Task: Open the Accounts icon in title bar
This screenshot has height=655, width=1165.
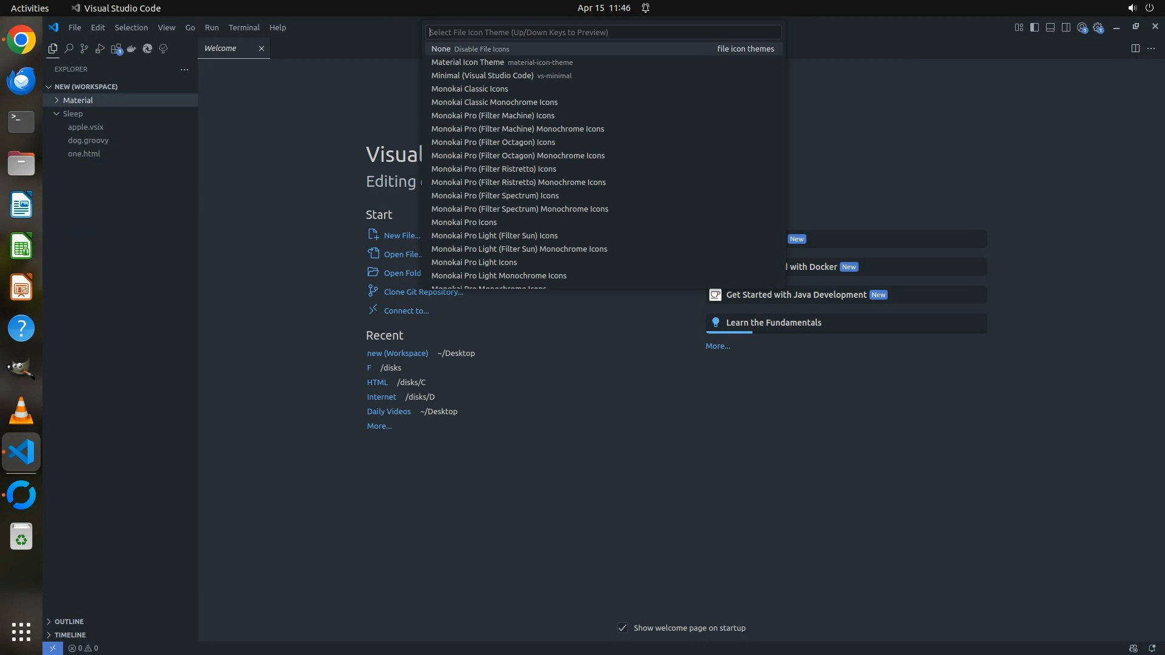Action: 1082,27
